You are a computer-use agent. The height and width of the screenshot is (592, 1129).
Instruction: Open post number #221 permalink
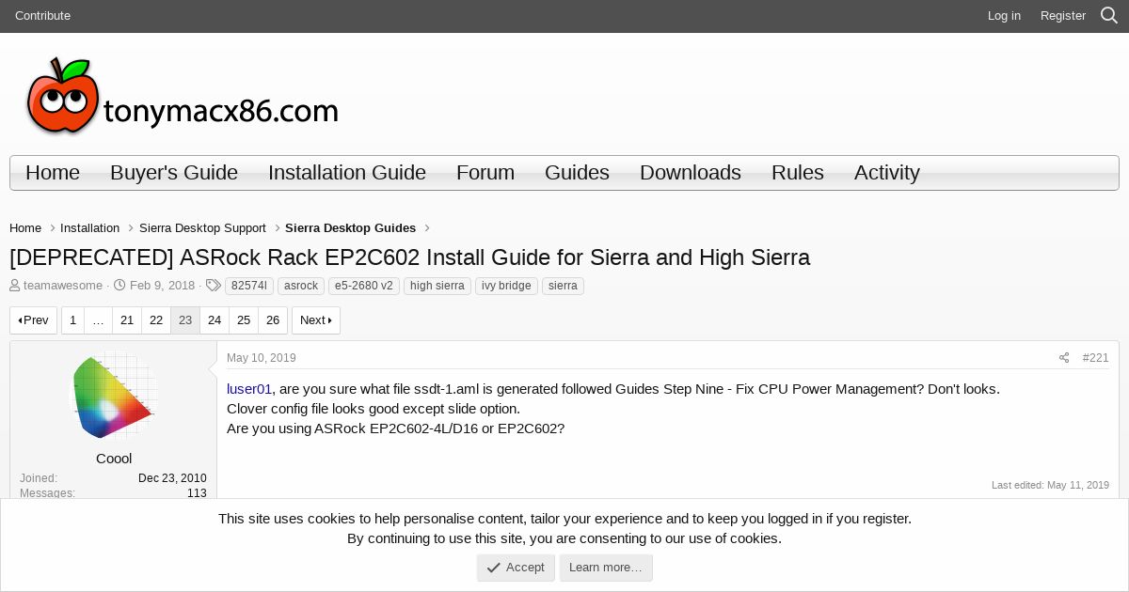coord(1095,358)
